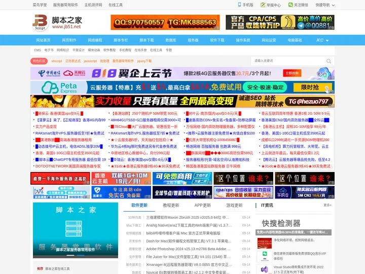365x274 pixels.
Task: Click the 服务器常用软件 link in the top bar
Action: tap(65, 5)
